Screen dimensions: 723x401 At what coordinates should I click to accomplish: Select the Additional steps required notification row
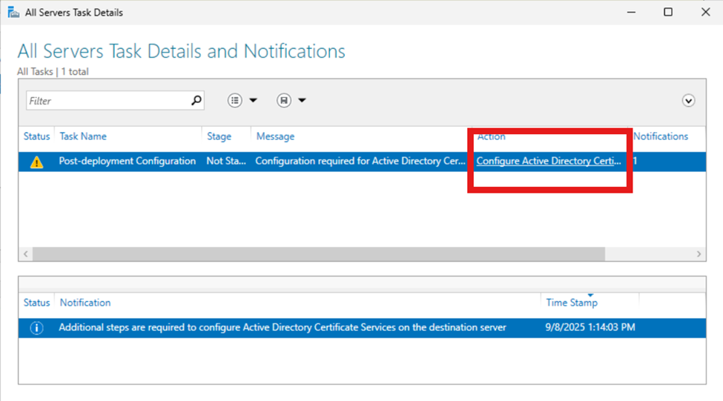point(282,328)
